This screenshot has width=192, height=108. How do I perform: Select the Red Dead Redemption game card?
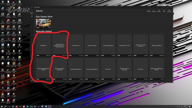point(76,69)
